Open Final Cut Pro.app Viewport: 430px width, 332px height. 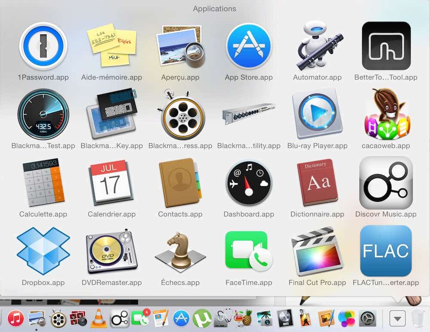(317, 251)
